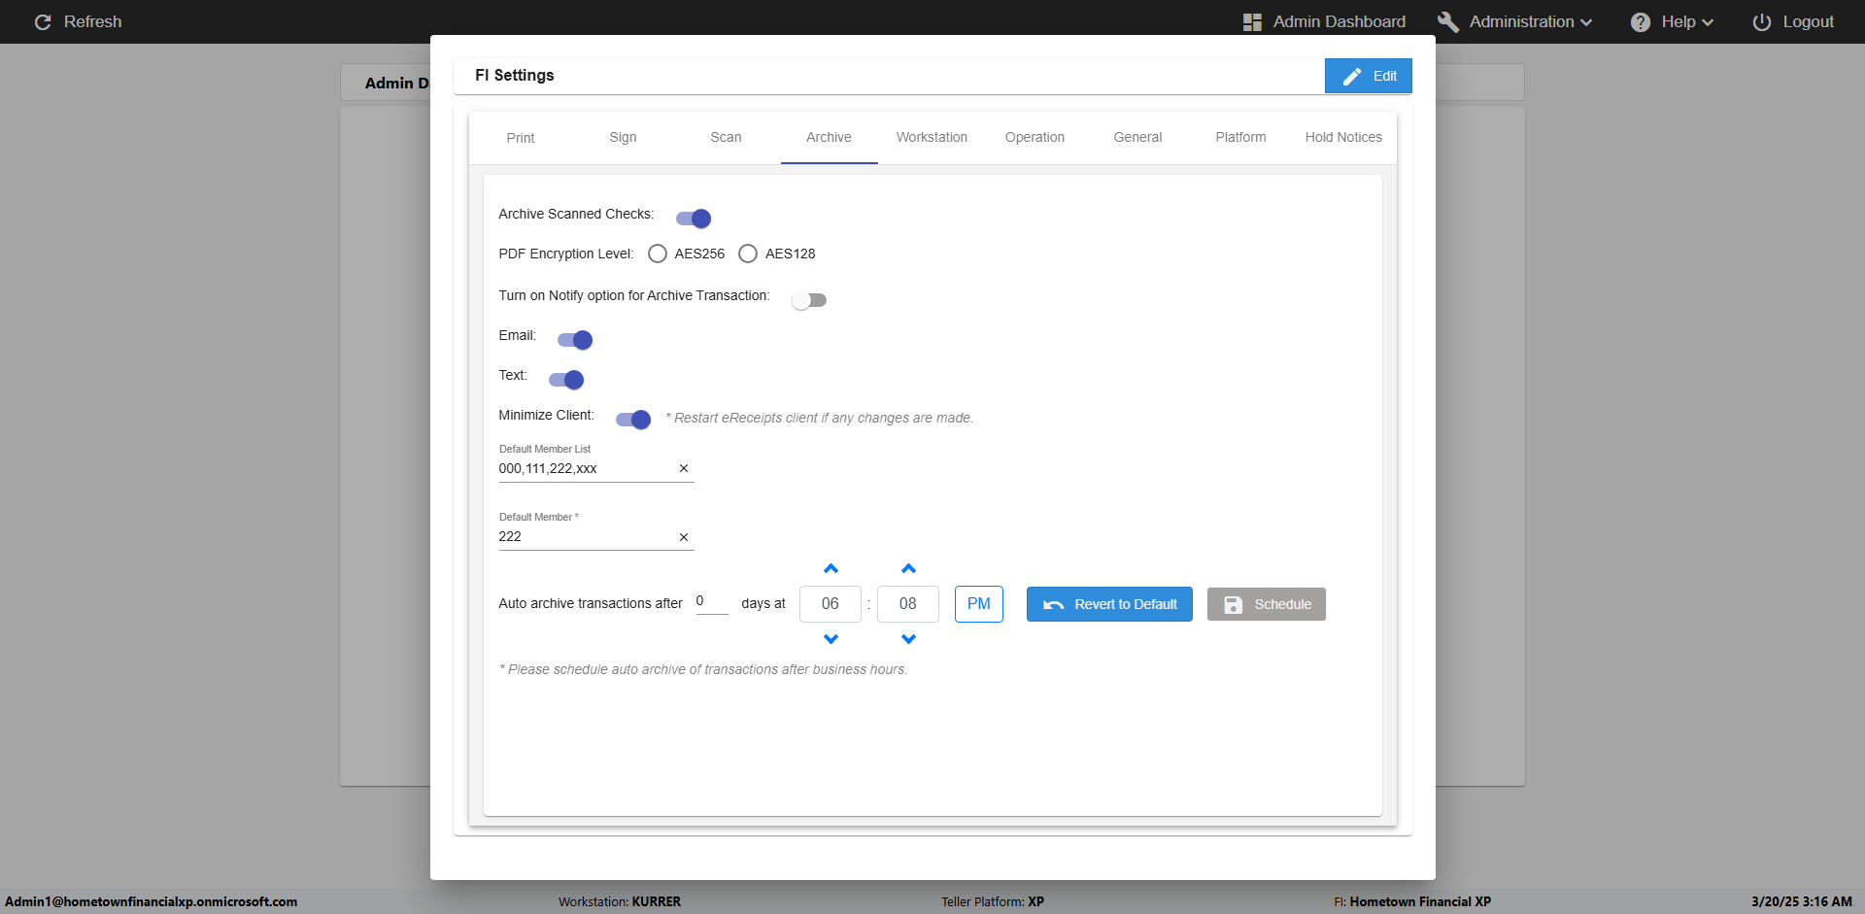The width and height of the screenshot is (1865, 914).
Task: Decrease the minutes with down chevron
Action: tap(908, 639)
